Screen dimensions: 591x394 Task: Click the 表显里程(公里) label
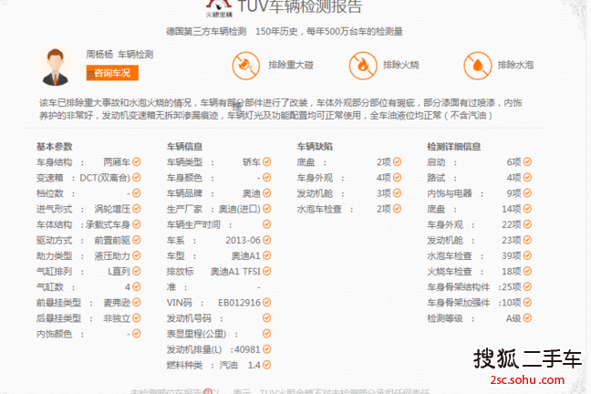(x=196, y=334)
